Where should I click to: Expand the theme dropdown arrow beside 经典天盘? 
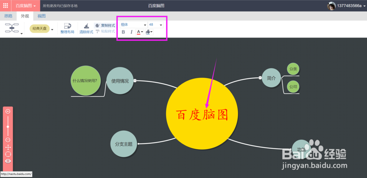(x=52, y=29)
